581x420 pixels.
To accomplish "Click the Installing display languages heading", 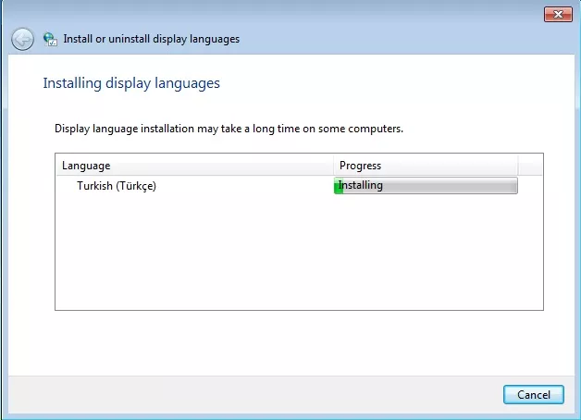I will pyautogui.click(x=131, y=83).
